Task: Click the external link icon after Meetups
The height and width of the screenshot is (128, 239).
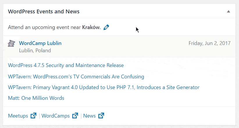Action: [33, 116]
